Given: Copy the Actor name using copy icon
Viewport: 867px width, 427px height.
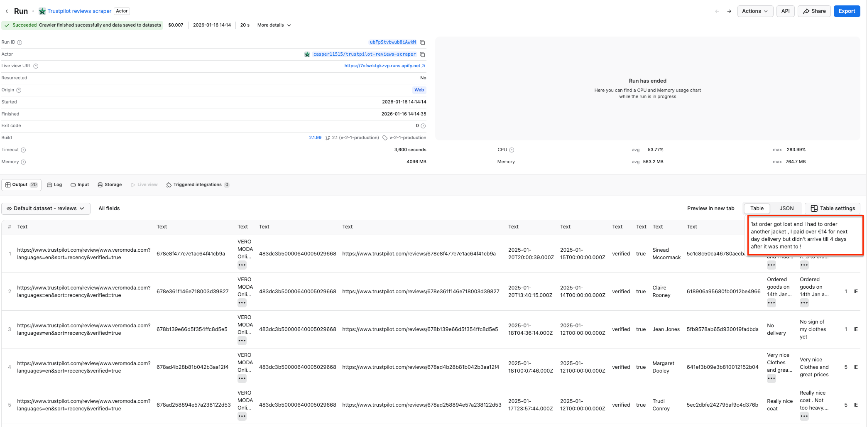Looking at the screenshot, I should click(x=422, y=54).
